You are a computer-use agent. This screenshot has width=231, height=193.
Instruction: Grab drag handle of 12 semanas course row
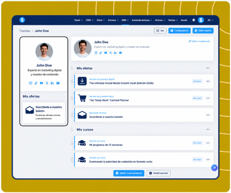pos(72,143)
